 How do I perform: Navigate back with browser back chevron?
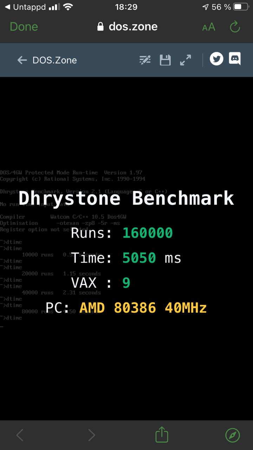pyautogui.click(x=20, y=435)
